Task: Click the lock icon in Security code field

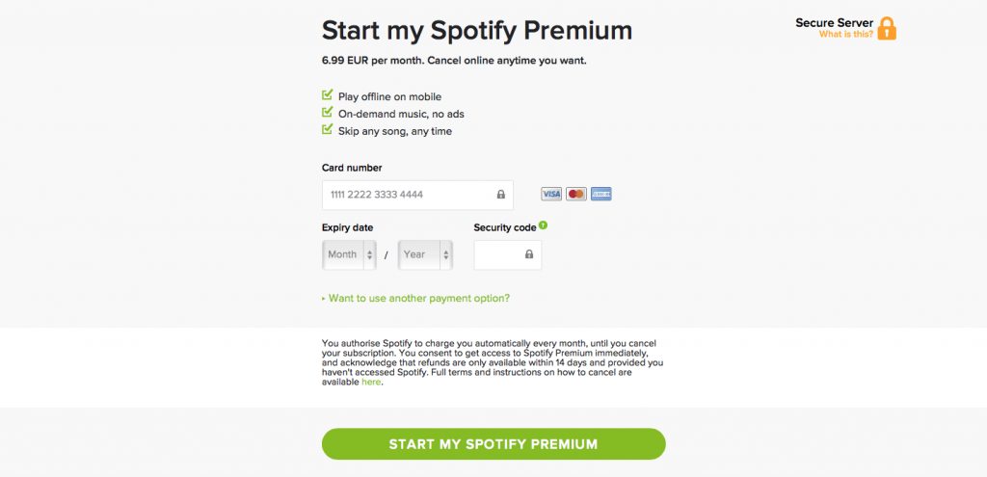Action: click(529, 254)
